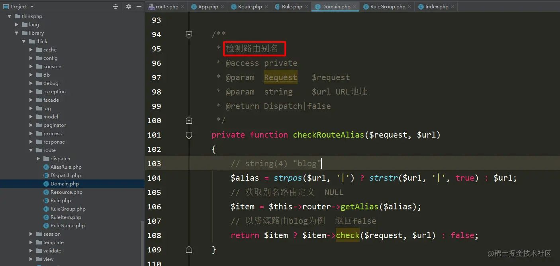Select the validate folder
560x266 pixels.
click(x=52, y=251)
